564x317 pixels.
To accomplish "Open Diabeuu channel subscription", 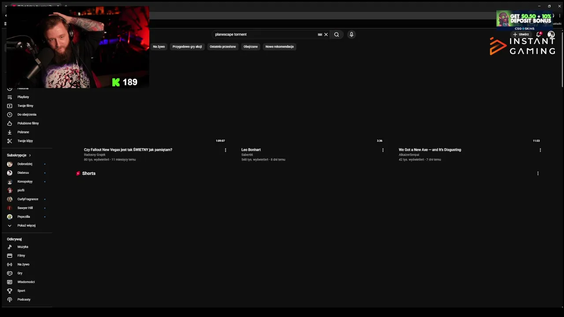I will pos(26,173).
